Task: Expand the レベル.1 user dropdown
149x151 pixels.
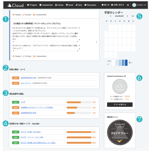Action: 141,5
